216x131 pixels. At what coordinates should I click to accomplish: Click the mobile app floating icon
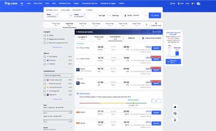click(x=175, y=120)
